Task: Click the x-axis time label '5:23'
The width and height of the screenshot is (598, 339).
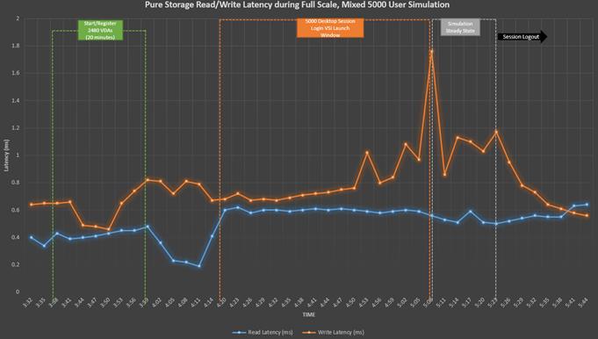Action: (493, 303)
